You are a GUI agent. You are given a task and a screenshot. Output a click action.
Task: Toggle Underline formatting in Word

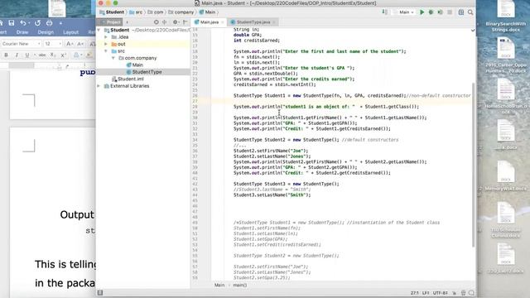(x=27, y=55)
